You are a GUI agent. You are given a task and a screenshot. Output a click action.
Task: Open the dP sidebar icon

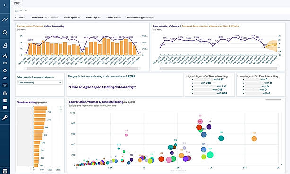[5, 78]
